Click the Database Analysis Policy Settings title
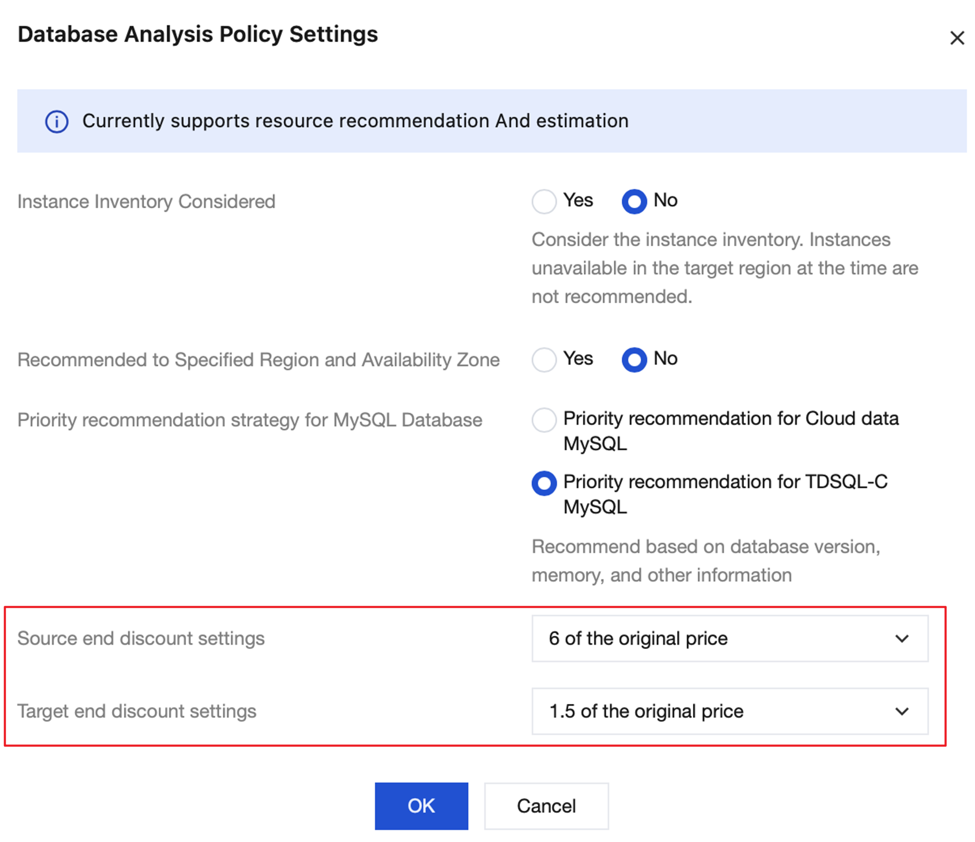This screenshot has width=975, height=842. click(x=198, y=35)
